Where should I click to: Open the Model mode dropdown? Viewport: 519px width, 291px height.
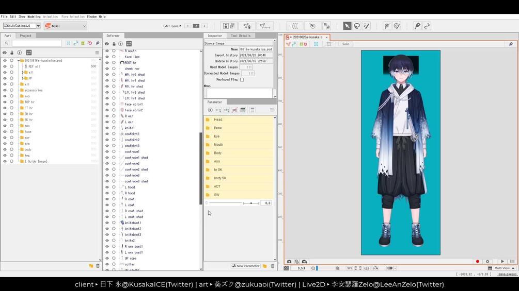(66, 26)
